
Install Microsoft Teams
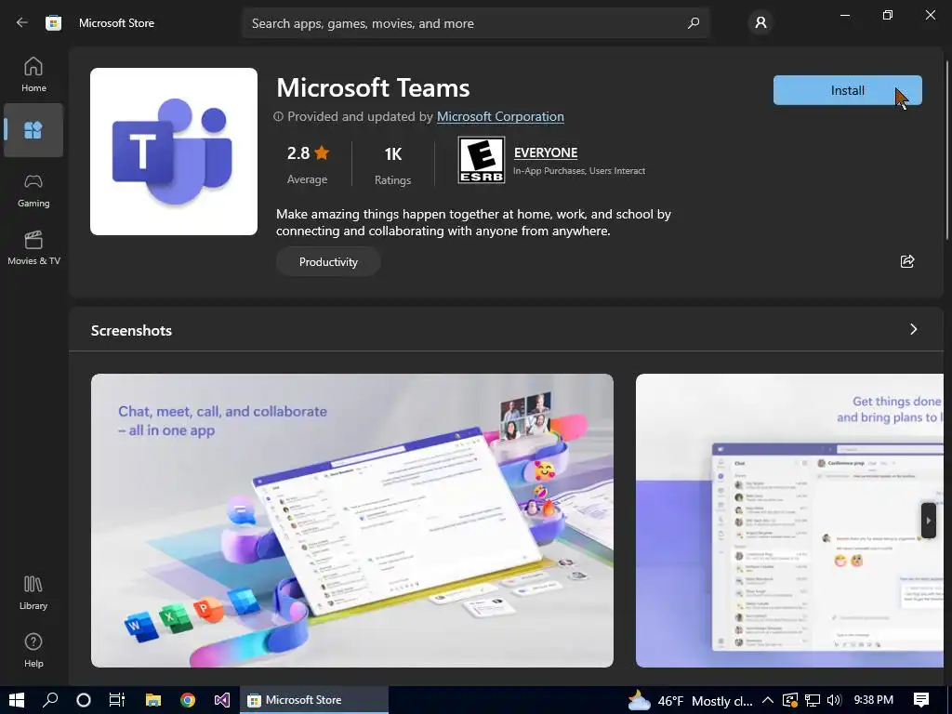[x=847, y=90]
